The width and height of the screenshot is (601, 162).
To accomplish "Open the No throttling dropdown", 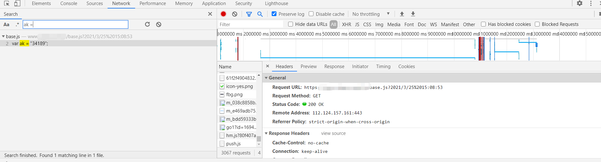I will [371, 14].
